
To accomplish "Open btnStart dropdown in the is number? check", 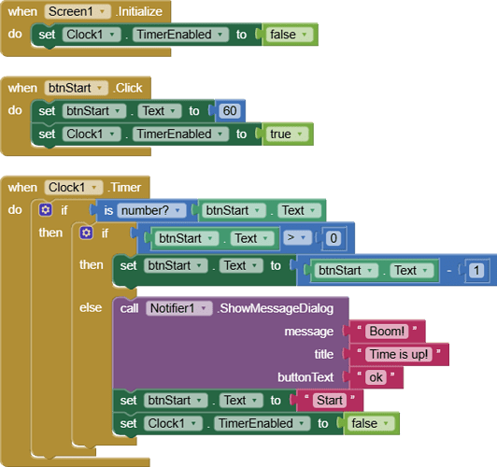I will 234,211.
